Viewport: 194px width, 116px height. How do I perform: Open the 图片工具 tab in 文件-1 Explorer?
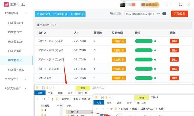pyautogui.click(x=142, y=103)
